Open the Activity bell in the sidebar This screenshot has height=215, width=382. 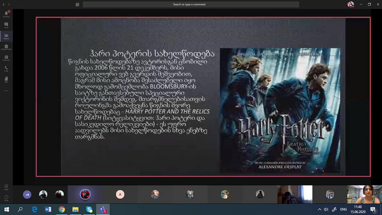6,14
